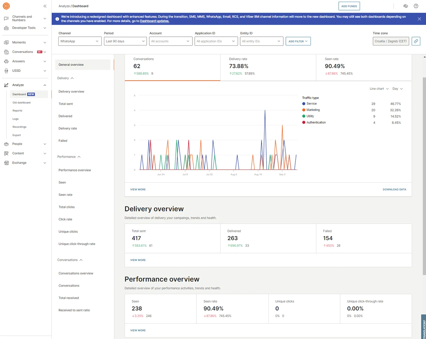Click the NEW badge next to Dashboard

31,94
